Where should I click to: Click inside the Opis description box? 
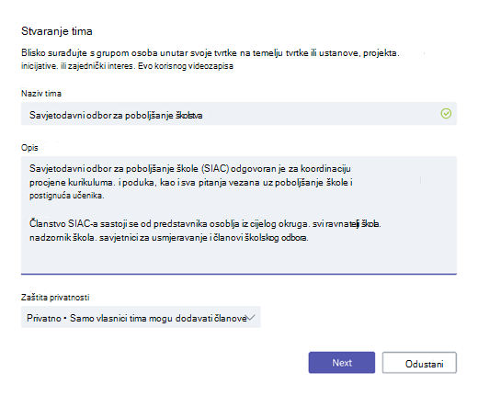coord(239,215)
